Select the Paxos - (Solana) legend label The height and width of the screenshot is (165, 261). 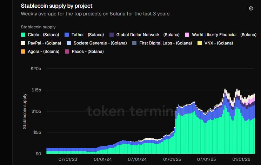point(87,51)
